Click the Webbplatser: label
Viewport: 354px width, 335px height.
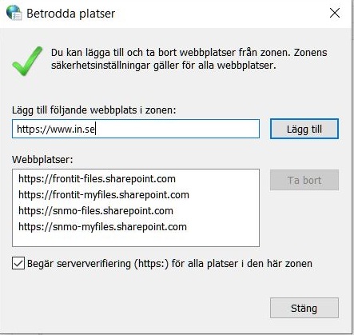point(42,160)
